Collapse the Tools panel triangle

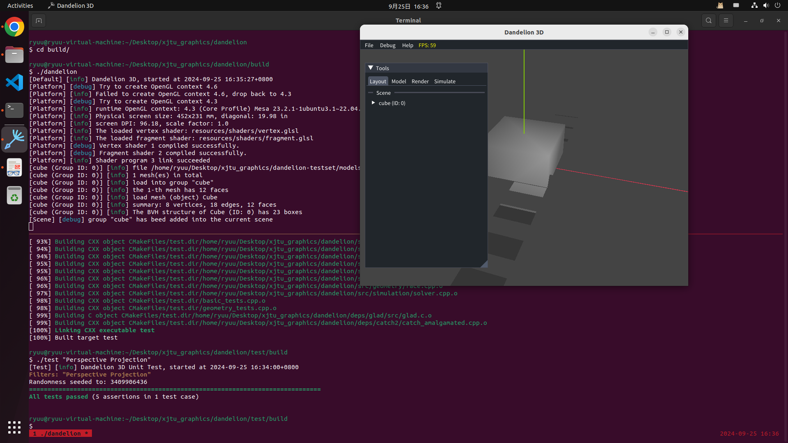pos(371,68)
